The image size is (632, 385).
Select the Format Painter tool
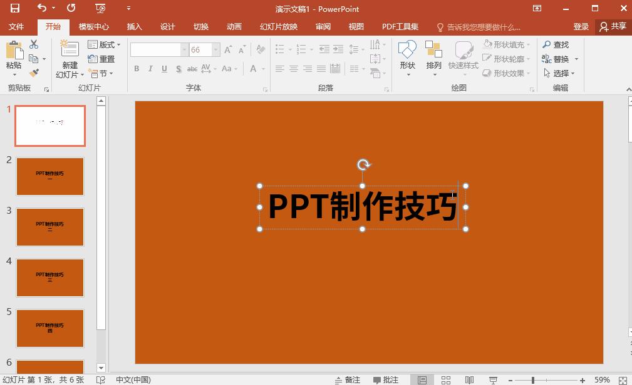coord(34,73)
